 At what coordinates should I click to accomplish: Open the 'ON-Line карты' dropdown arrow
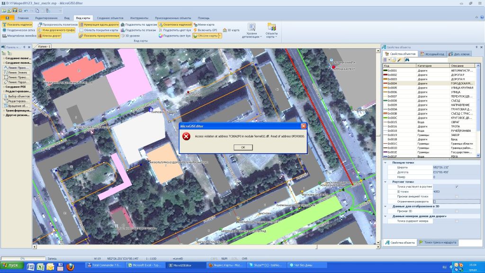pos(220,36)
